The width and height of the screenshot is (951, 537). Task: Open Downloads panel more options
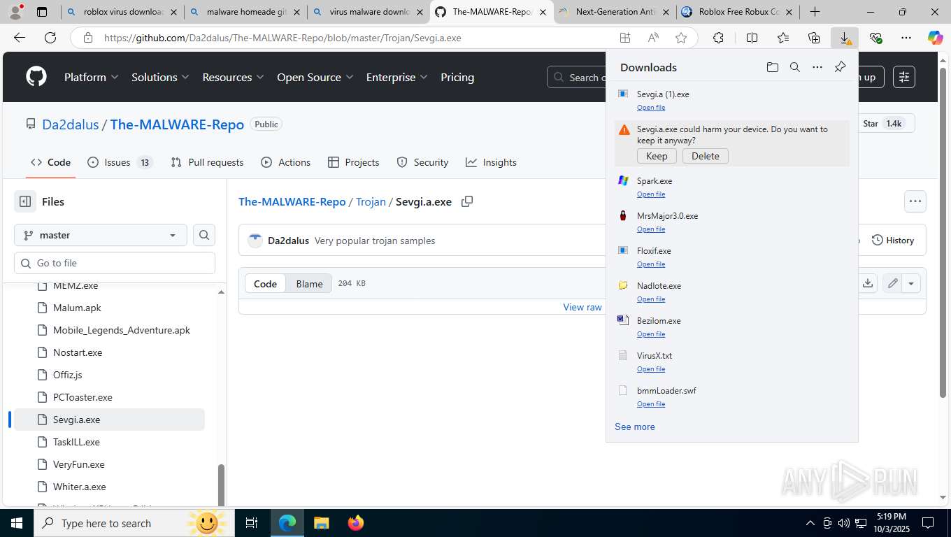(x=817, y=67)
